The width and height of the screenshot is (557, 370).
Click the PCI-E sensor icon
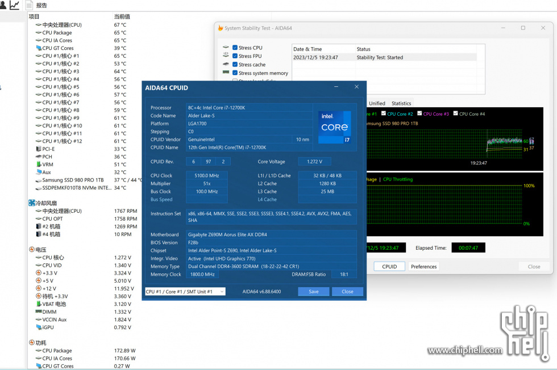(39, 149)
